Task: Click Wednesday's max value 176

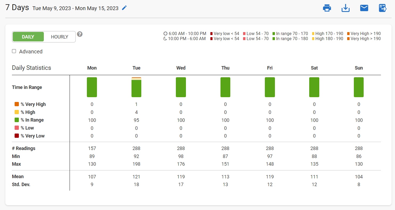Action: [181, 164]
